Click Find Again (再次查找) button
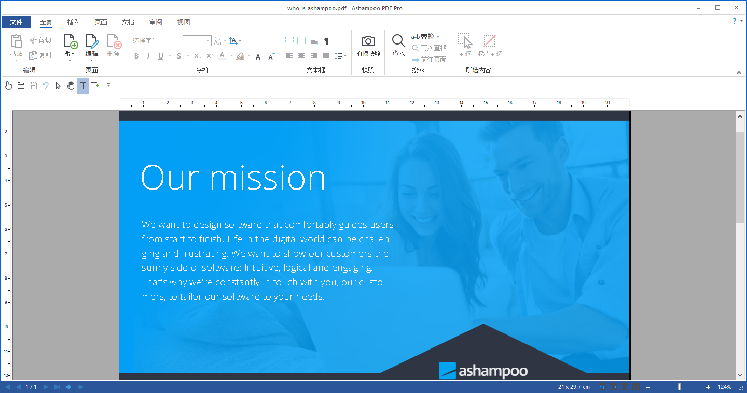 tap(429, 48)
